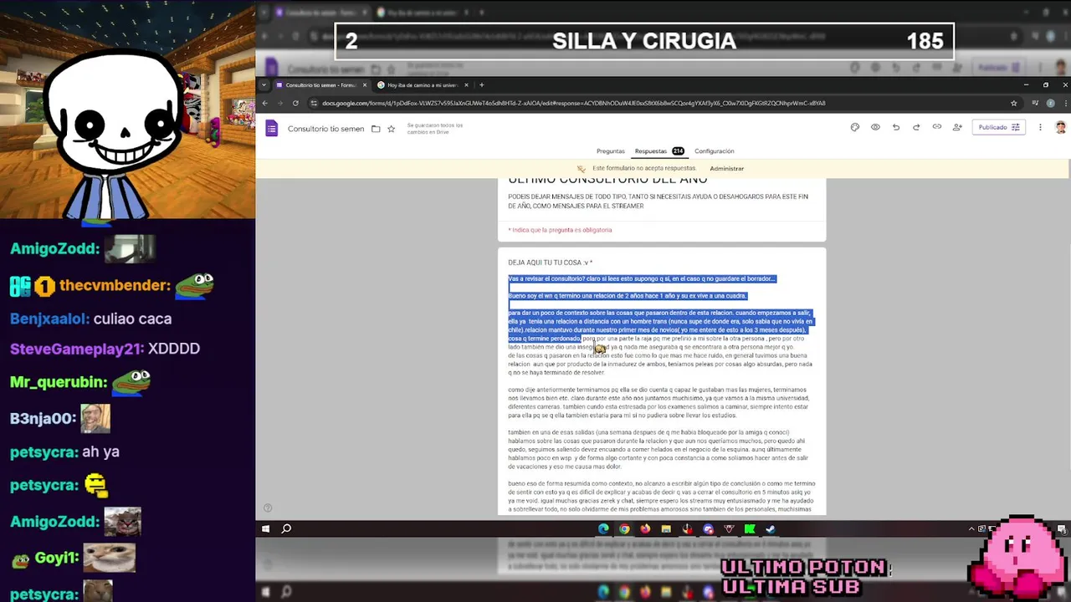Go back in browser history
Screen dimensions: 1071x602
265,103
